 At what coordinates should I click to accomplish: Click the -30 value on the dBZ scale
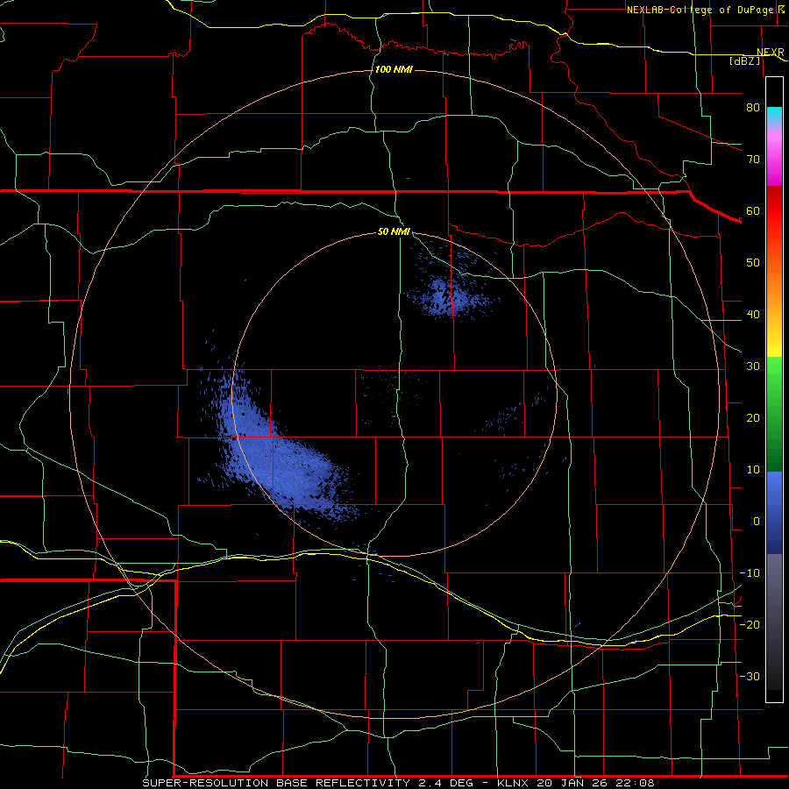tap(750, 676)
